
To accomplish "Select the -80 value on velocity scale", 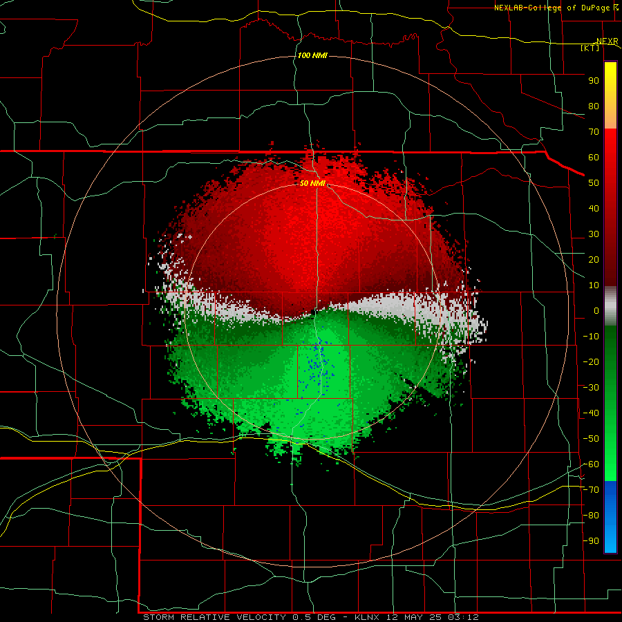I will pyautogui.click(x=591, y=516).
